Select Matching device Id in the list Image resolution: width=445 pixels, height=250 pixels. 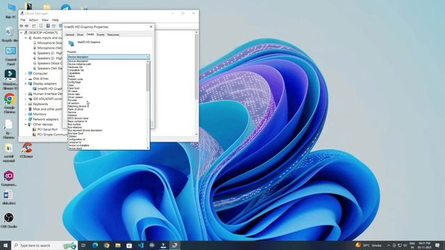click(79, 106)
